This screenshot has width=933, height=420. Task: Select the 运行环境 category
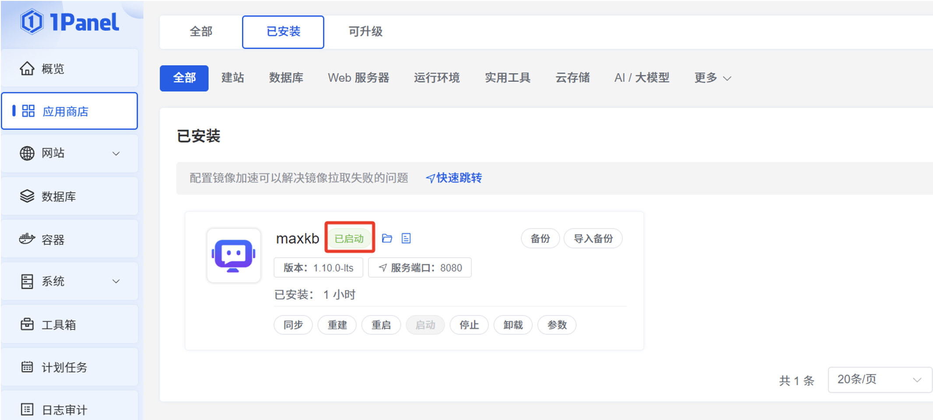coord(437,78)
